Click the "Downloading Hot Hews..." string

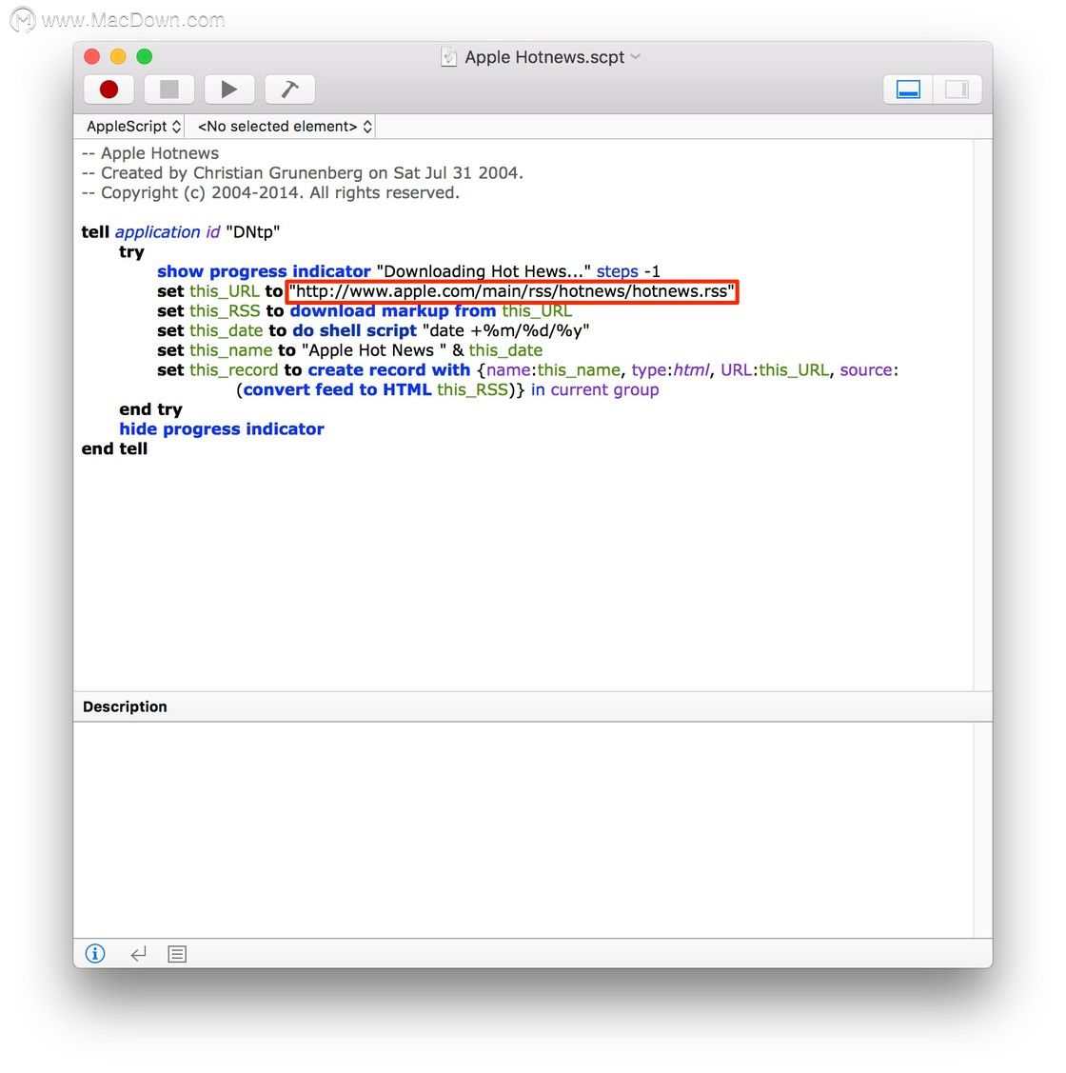point(484,271)
